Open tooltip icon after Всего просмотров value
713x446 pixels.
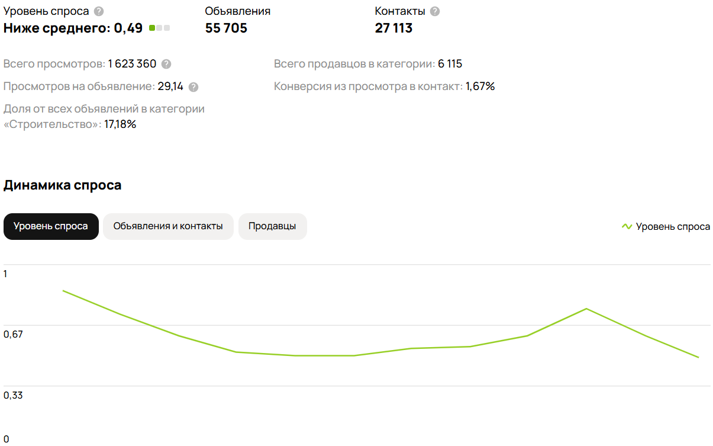point(166,64)
